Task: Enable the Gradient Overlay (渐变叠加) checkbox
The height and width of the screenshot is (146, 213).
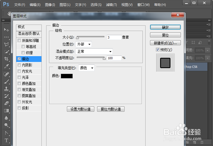Action: click(x=19, y=90)
